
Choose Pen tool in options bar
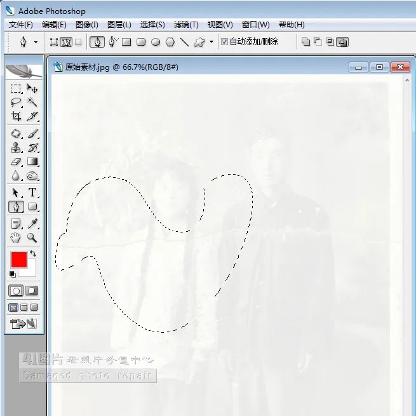pyautogui.click(x=97, y=42)
